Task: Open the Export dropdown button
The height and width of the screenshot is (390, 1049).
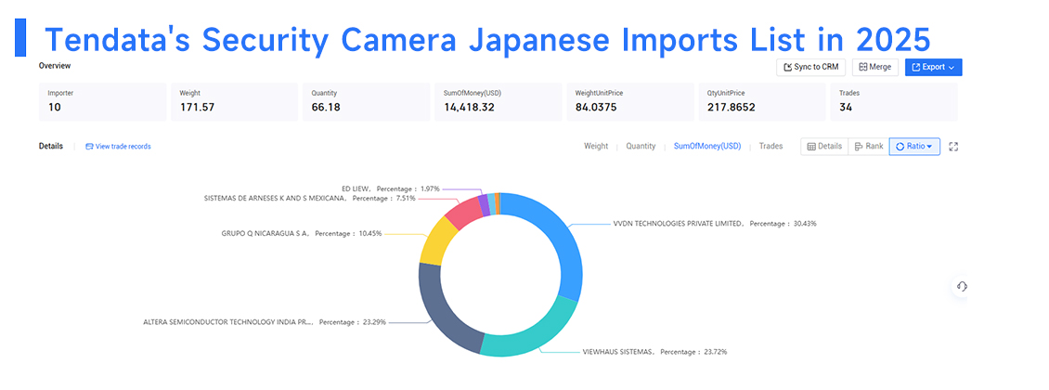Action: [x=933, y=67]
